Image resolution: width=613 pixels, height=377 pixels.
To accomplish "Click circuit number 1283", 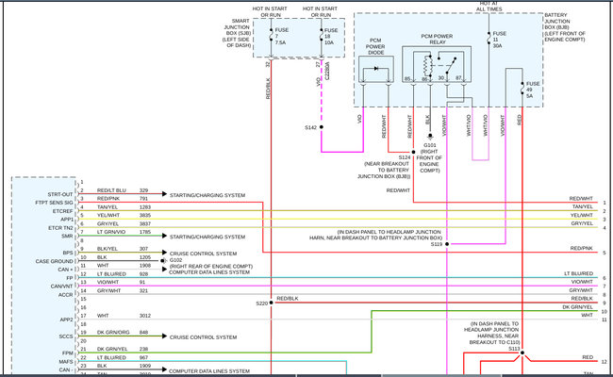I will click(145, 207).
